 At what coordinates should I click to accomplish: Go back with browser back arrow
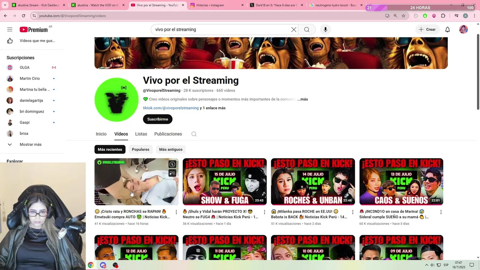coord(6,16)
